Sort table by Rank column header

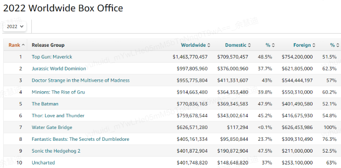point(16,45)
